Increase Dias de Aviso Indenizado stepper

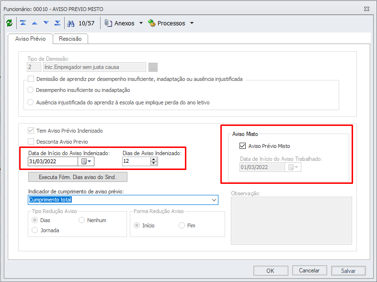[154, 159]
